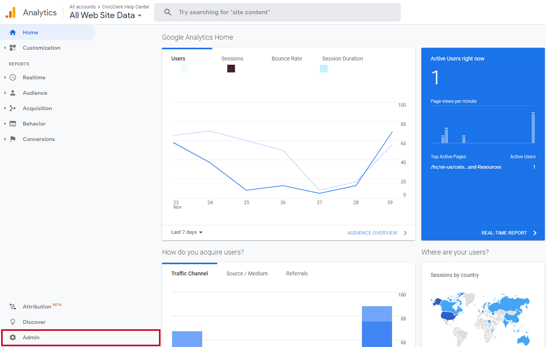The width and height of the screenshot is (546, 347).
Task: Switch to the Referrals tab
Action: pyautogui.click(x=297, y=273)
